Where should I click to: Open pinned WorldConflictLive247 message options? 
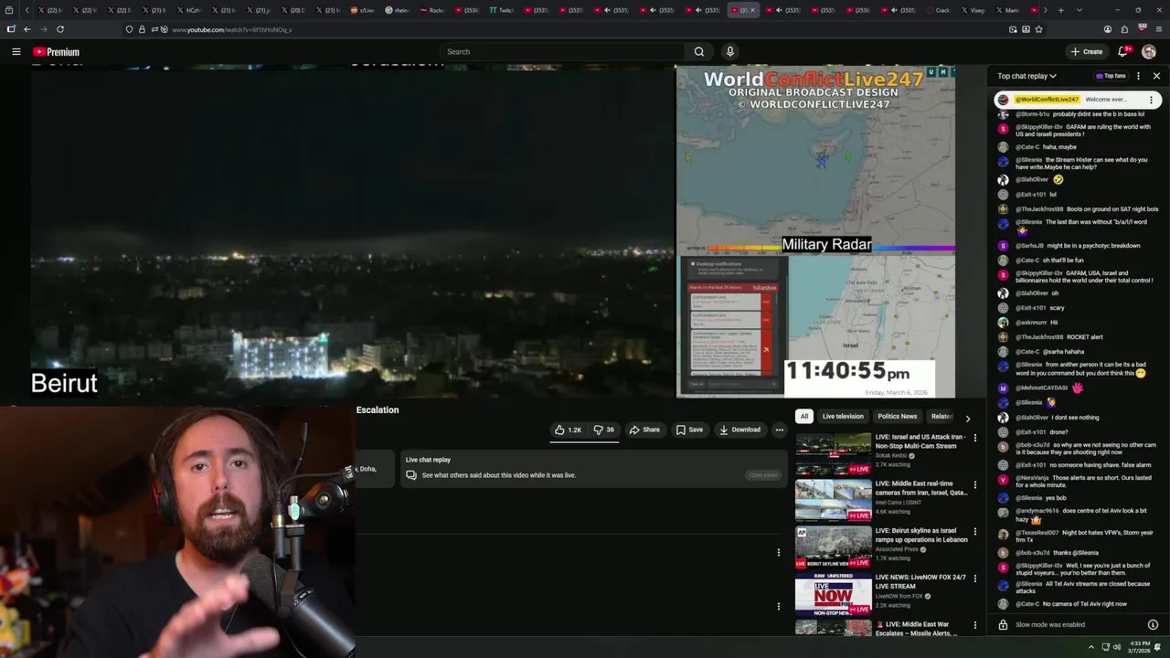(x=1151, y=100)
